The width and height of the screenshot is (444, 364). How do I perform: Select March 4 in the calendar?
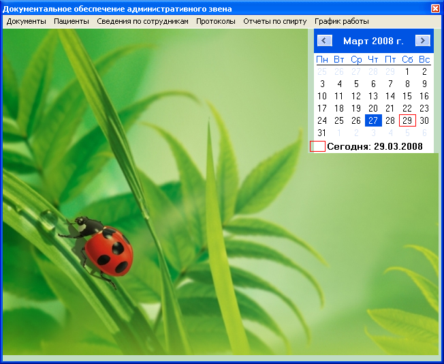coord(339,84)
